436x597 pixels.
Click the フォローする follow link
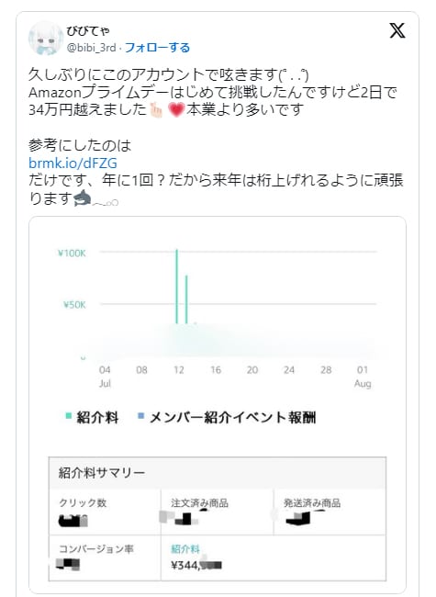point(157,48)
